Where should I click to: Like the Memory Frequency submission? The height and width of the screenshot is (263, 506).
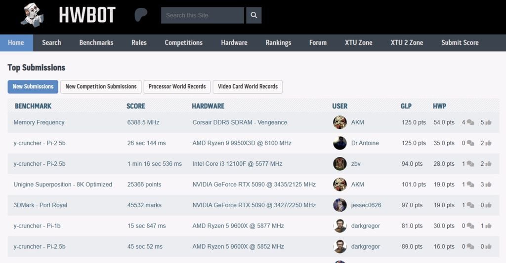coord(488,122)
